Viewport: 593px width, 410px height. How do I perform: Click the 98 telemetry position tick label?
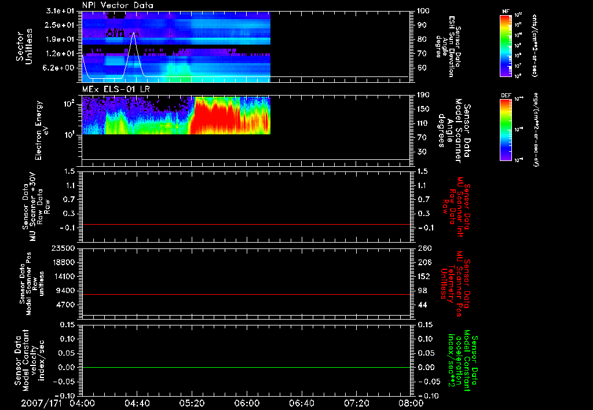422,291
